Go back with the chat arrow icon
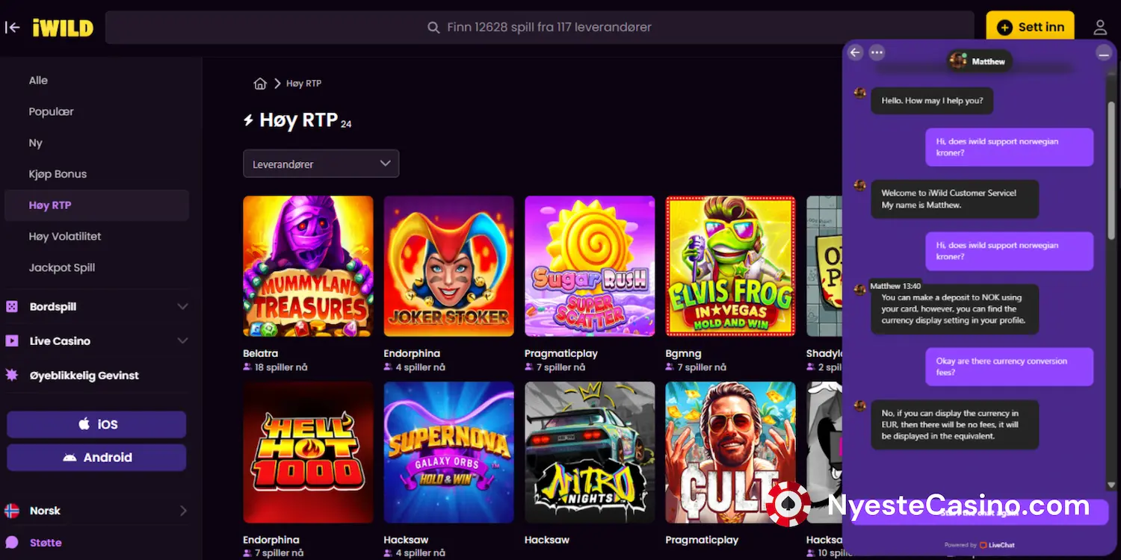The image size is (1121, 560). (x=856, y=52)
